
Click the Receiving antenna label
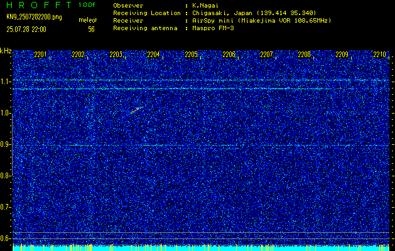145,28
